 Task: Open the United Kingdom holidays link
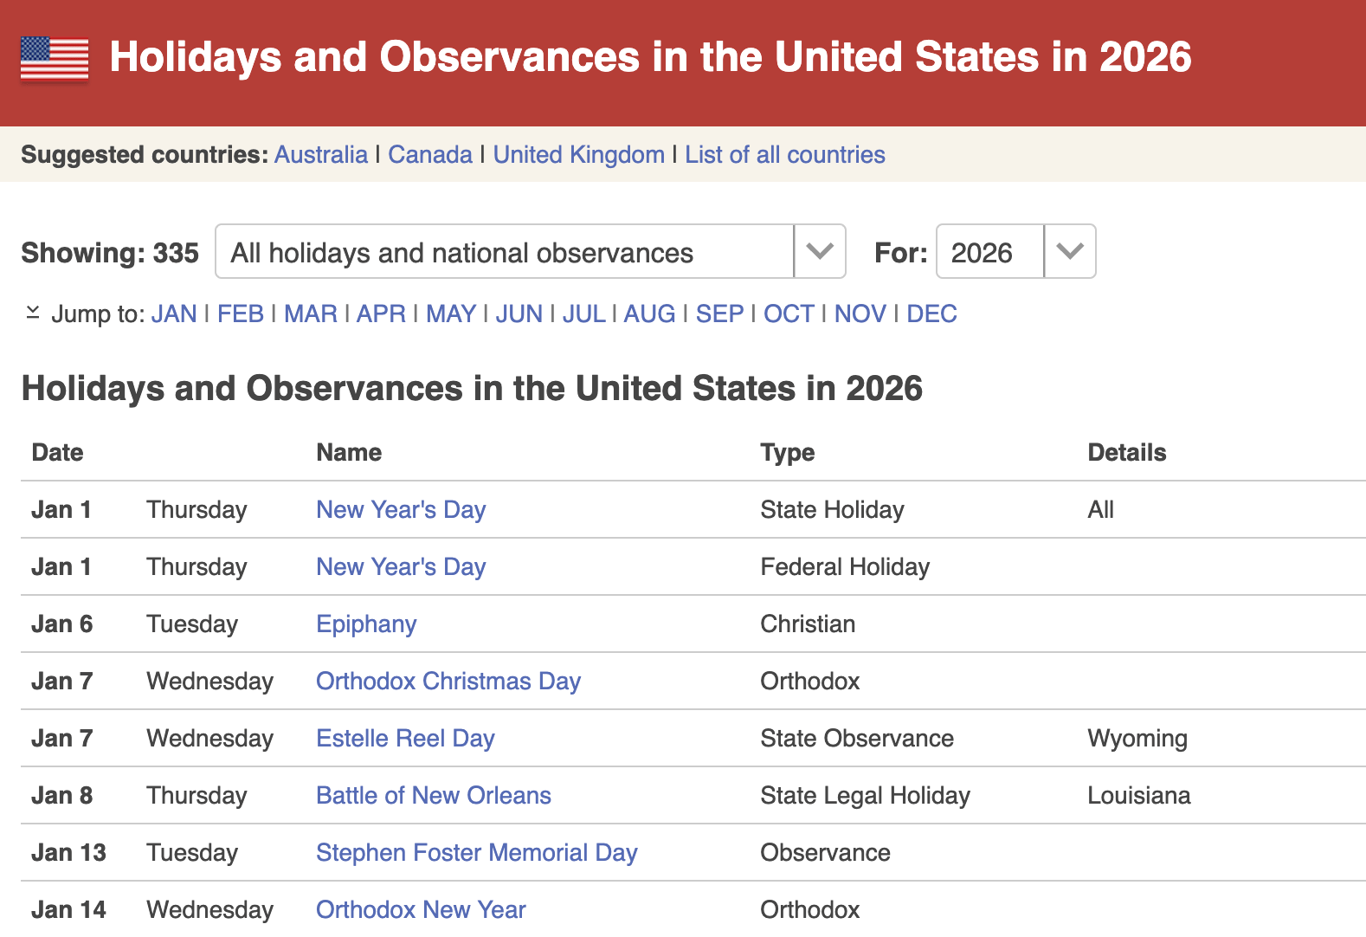tap(578, 155)
